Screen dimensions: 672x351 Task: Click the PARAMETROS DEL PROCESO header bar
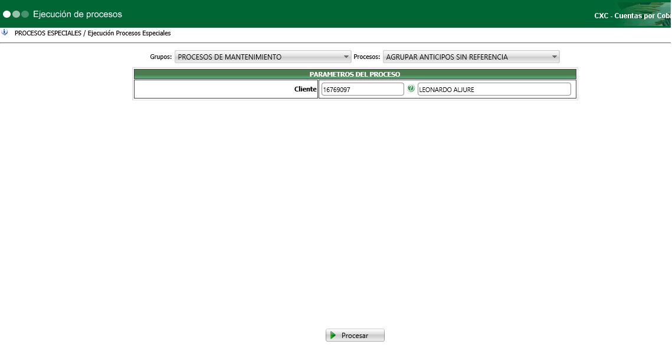tap(355, 74)
